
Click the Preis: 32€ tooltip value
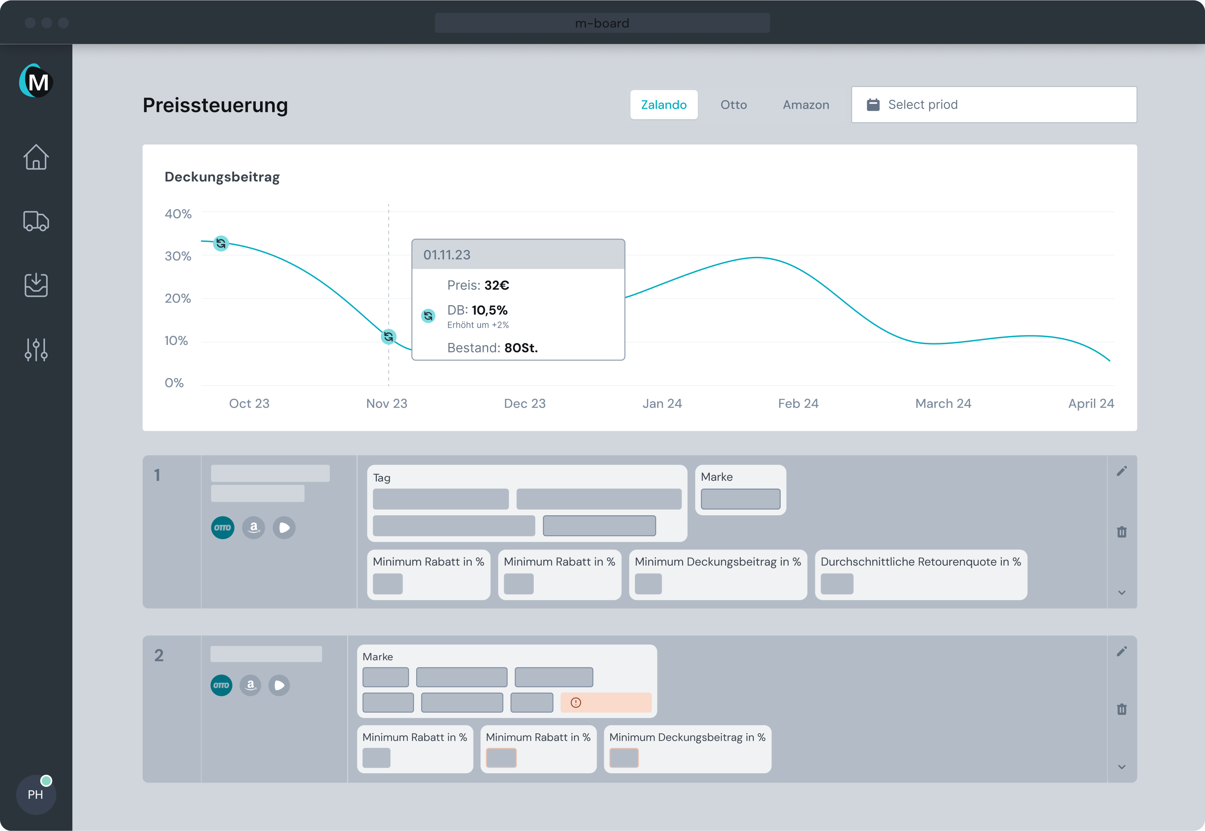479,285
